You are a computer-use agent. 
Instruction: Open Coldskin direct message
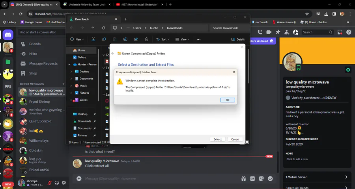tap(41, 150)
